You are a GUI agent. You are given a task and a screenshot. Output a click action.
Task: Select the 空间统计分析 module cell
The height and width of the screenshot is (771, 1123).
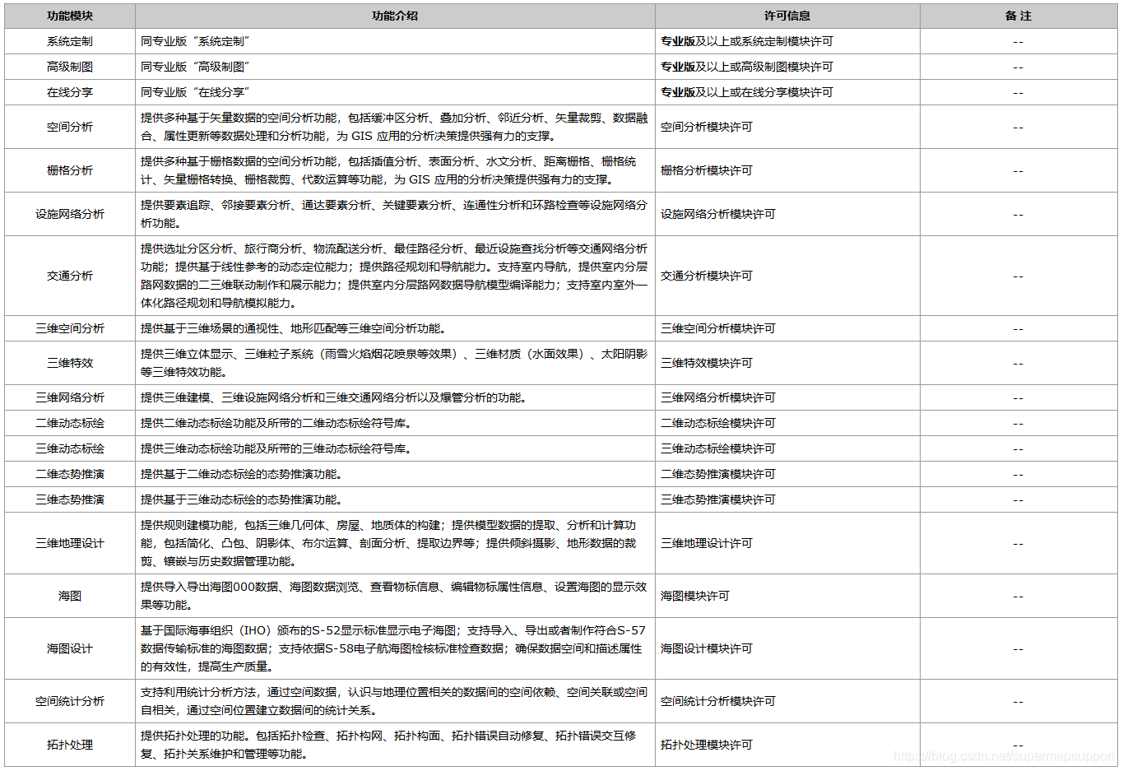click(70, 701)
